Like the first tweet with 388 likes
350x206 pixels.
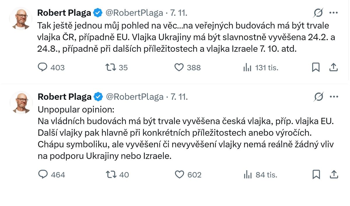pos(179,67)
